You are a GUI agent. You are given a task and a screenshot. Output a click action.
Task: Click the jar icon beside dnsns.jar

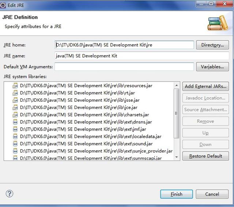tap(15, 122)
